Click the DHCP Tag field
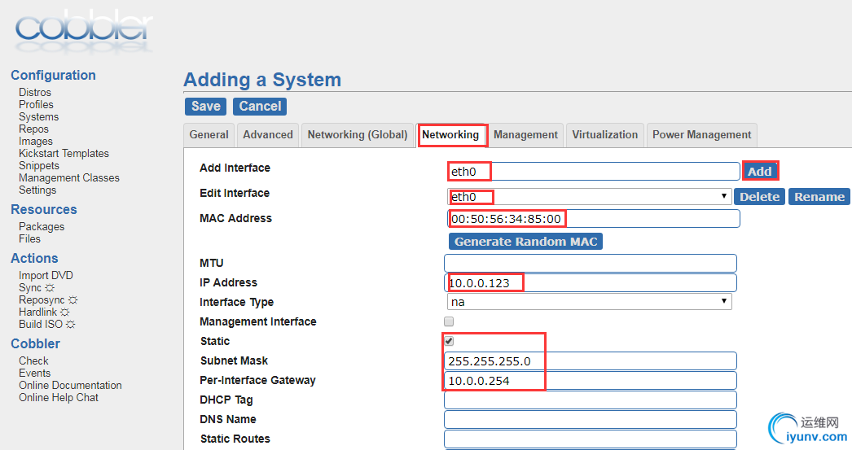 point(590,400)
